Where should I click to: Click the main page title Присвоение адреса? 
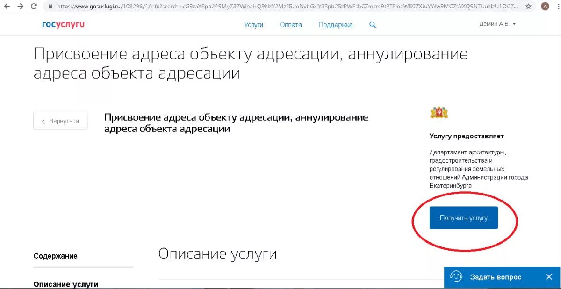[251, 63]
